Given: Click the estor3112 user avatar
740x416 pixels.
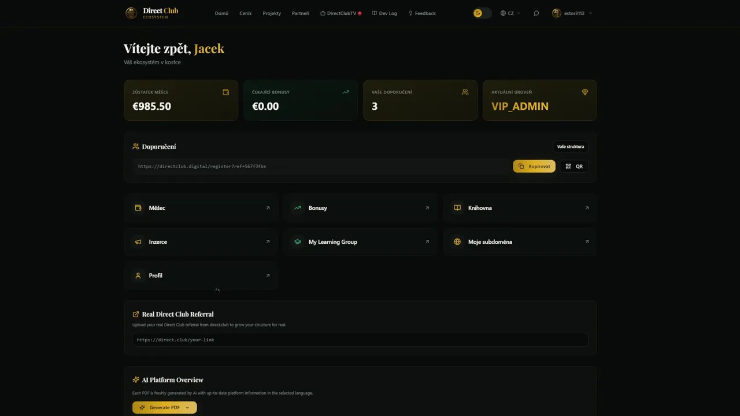Looking at the screenshot, I should [557, 13].
